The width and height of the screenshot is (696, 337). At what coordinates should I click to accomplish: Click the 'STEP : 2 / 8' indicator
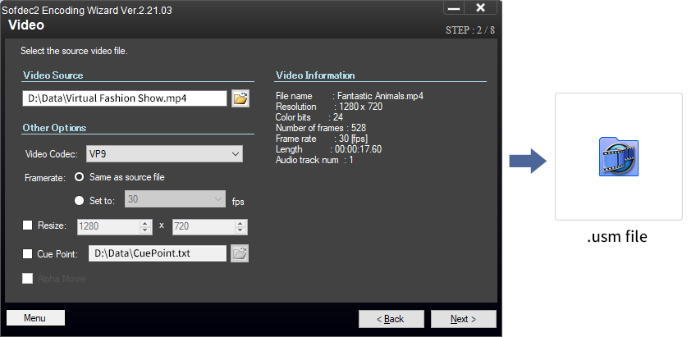pos(470,30)
